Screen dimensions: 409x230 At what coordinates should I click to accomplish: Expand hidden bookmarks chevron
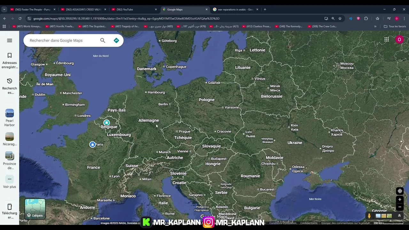[375, 27]
